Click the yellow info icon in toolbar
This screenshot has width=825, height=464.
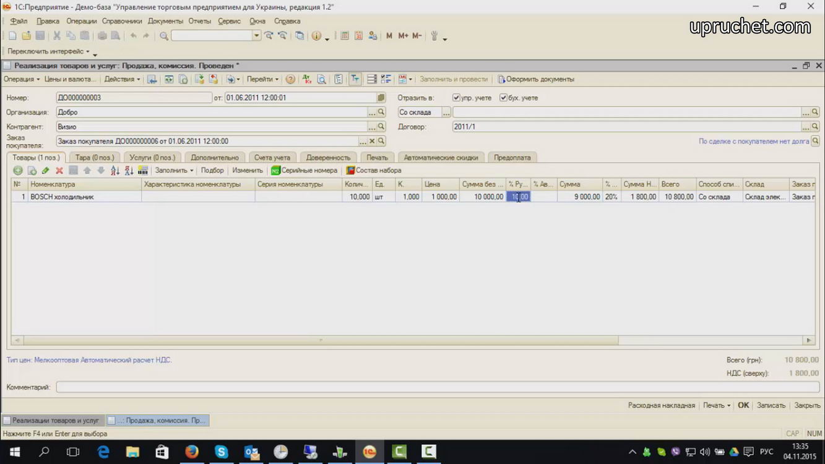click(x=317, y=36)
